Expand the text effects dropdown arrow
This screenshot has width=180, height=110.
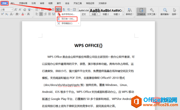pyautogui.click(x=13, y=14)
